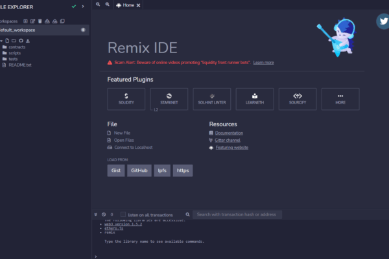Close the Home tab
389x259 pixels.
139,5
